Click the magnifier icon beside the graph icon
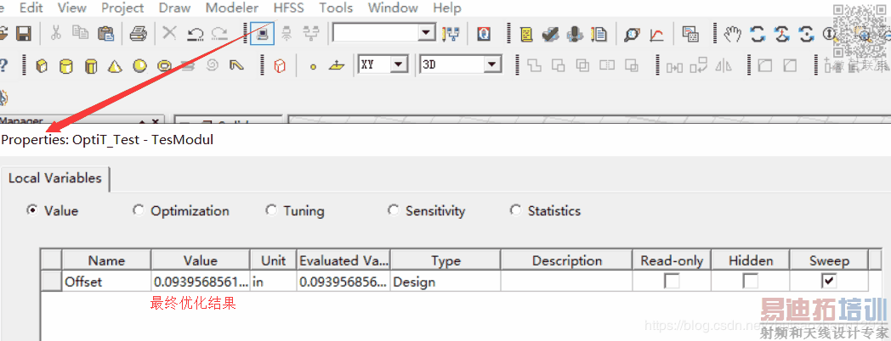The image size is (891, 341). [x=632, y=35]
